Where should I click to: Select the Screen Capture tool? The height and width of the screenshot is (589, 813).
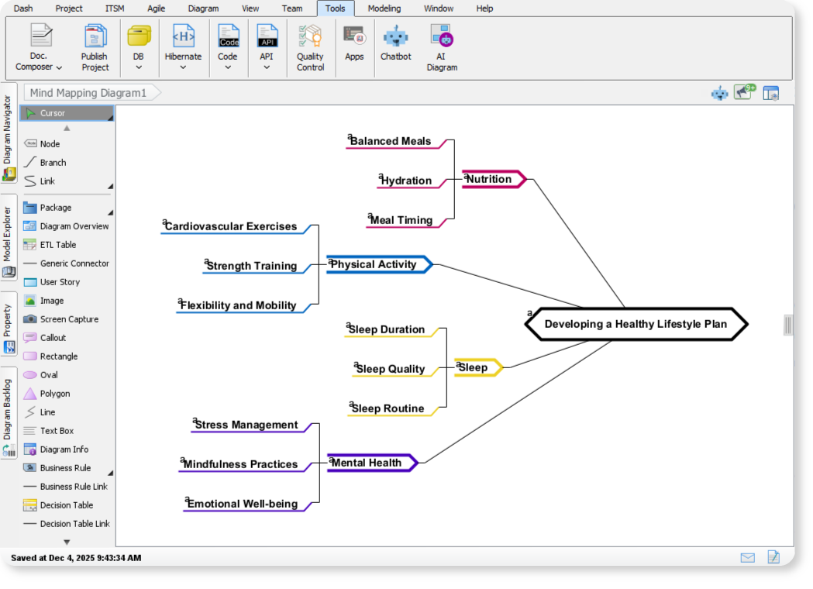(x=67, y=319)
